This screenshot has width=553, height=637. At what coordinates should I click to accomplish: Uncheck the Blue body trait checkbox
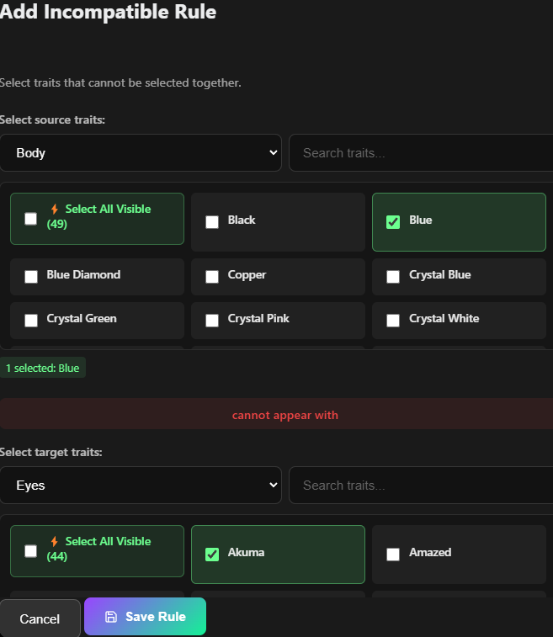coord(393,221)
